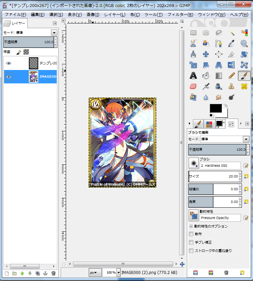Select the Bucket Fill tool
The width and height of the screenshot is (253, 281).
point(206,76)
